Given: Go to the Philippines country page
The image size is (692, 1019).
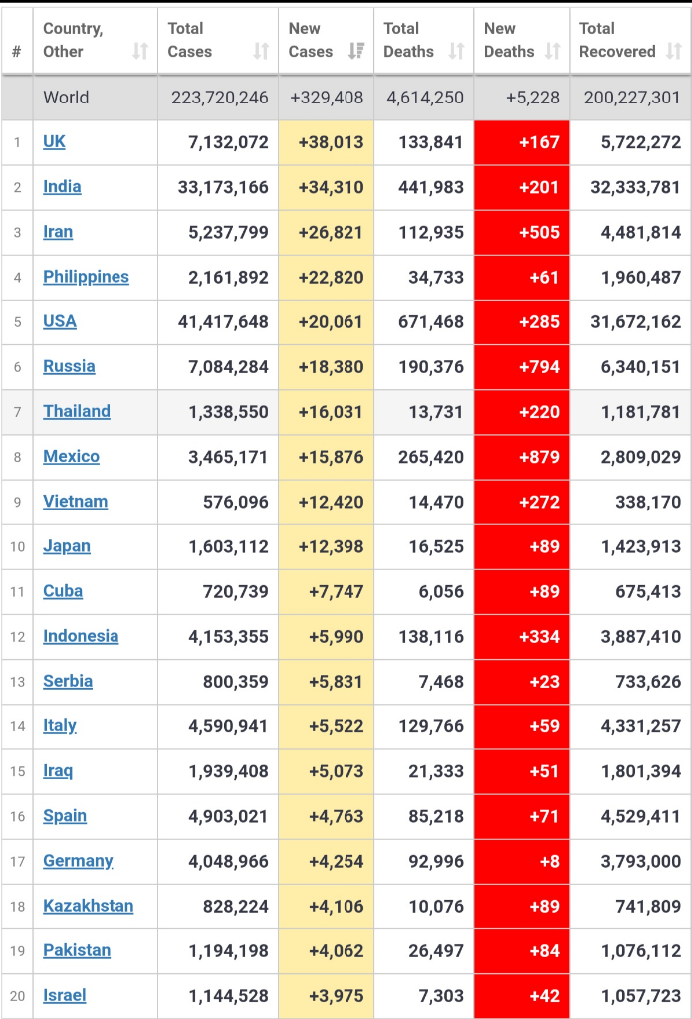Looking at the screenshot, I should click(x=86, y=277).
